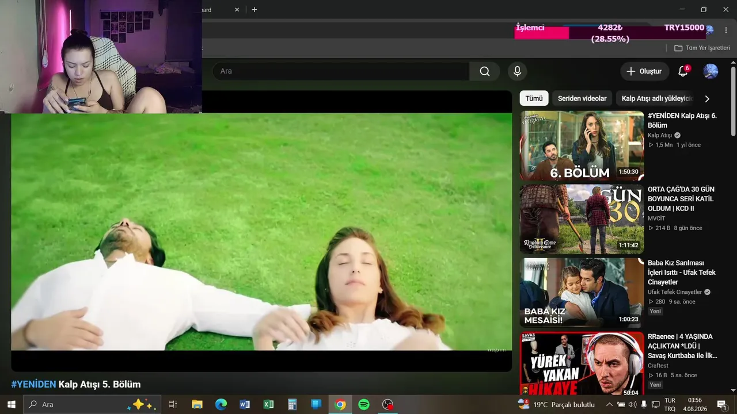This screenshot has height=414, width=737.
Task: Open Microsoft Edge from the taskbar
Action: (x=221, y=404)
